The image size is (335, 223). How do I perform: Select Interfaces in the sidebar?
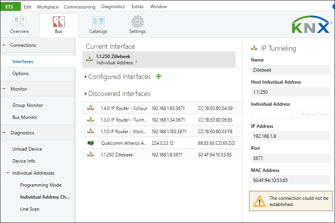[23, 62]
